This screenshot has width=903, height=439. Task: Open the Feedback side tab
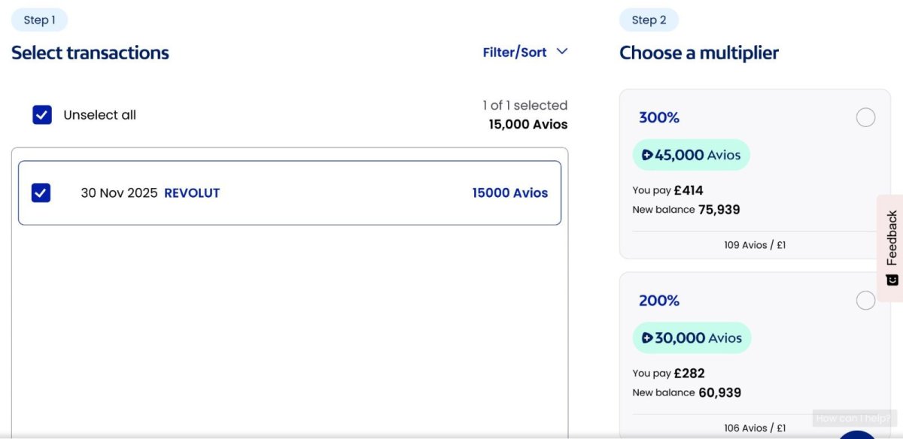(892, 238)
